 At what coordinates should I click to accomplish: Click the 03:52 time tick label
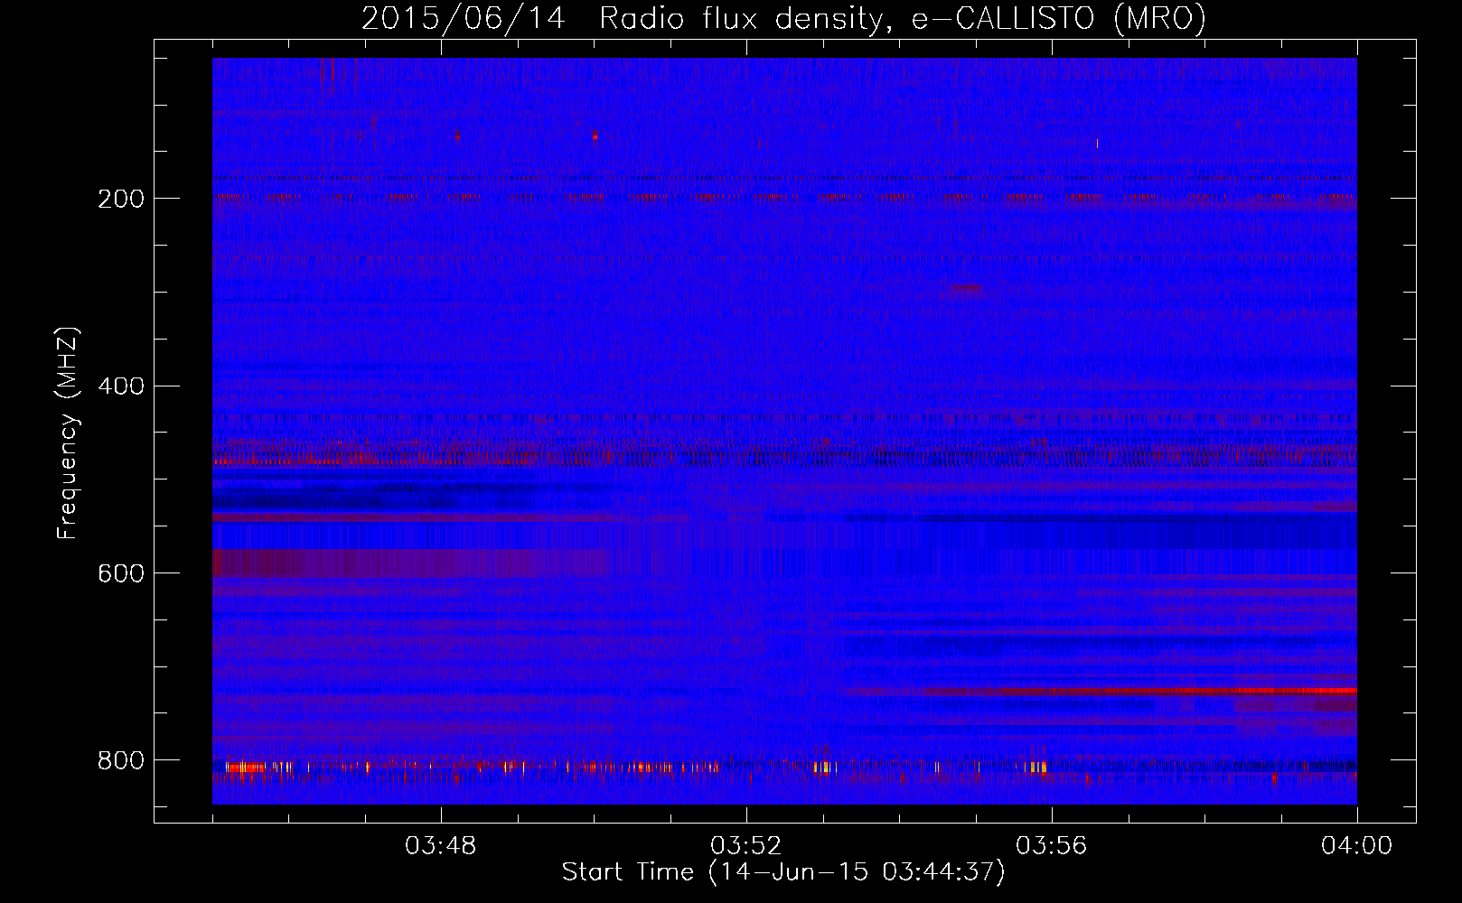tap(746, 846)
